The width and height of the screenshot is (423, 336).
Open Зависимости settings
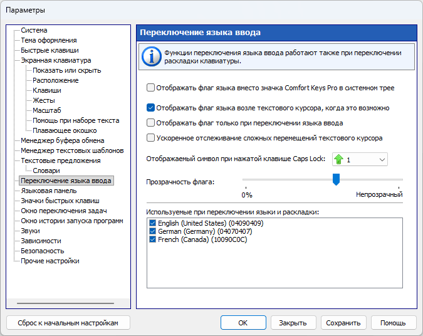click(41, 241)
